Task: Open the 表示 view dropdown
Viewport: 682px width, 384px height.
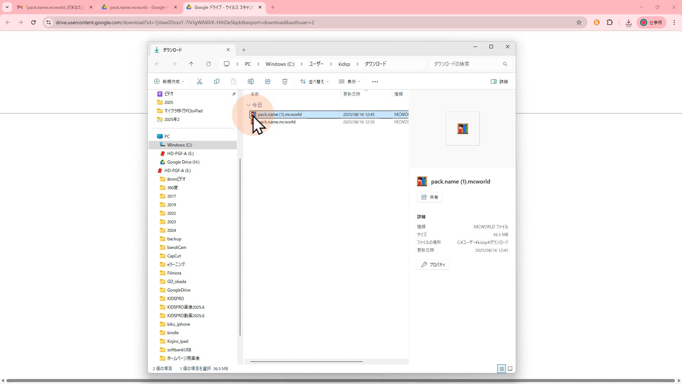Action: point(350,81)
